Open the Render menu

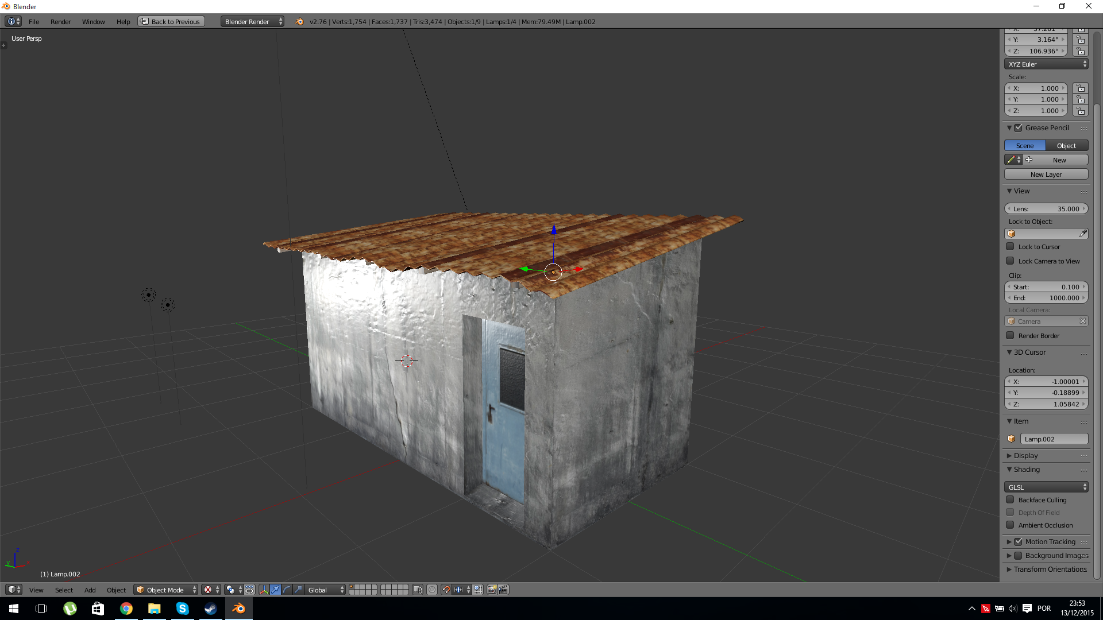point(60,22)
